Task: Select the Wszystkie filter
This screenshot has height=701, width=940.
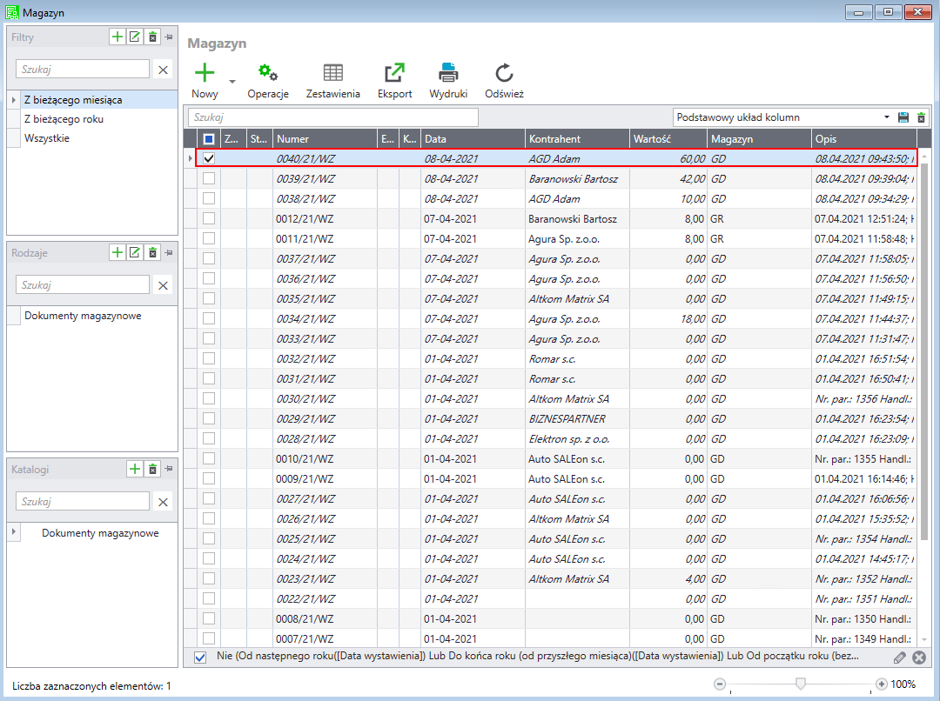Action: (x=47, y=138)
